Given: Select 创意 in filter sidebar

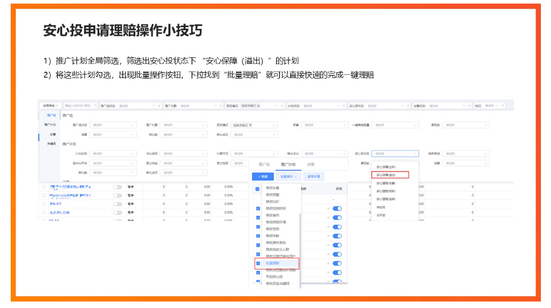Looking at the screenshot, I should 53,134.
